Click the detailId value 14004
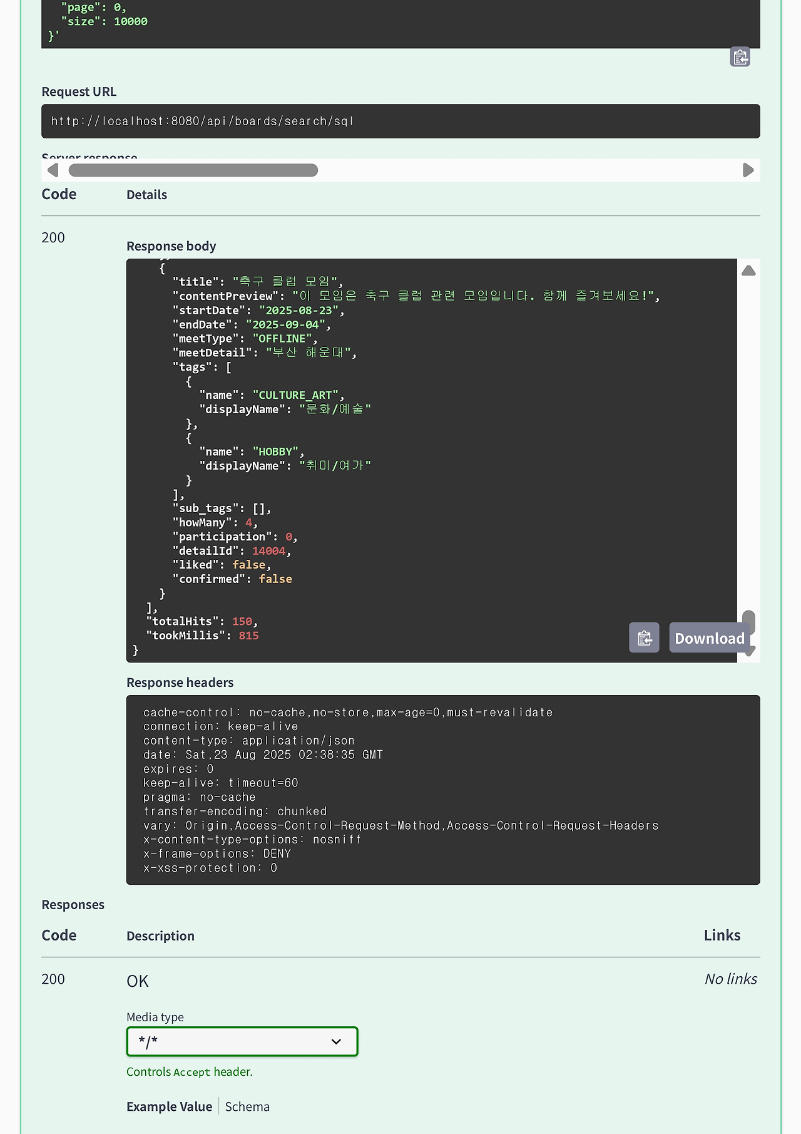This screenshot has height=1134, width=801. (269, 551)
